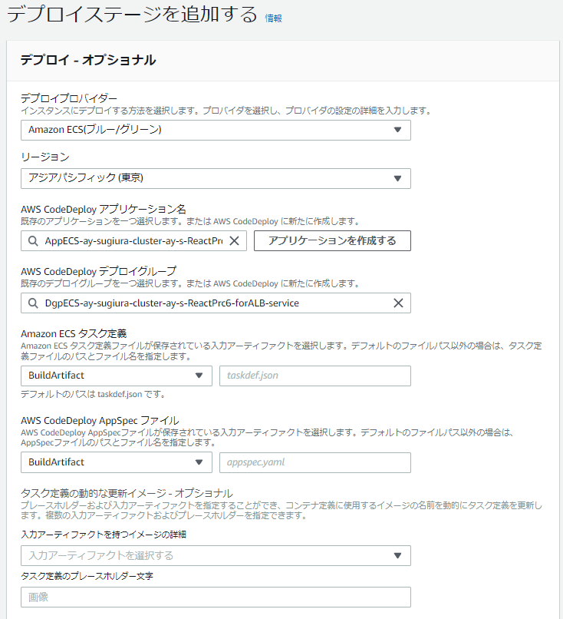Click the デプロイステージを追加する page title
The height and width of the screenshot is (619, 563).
click(132, 15)
